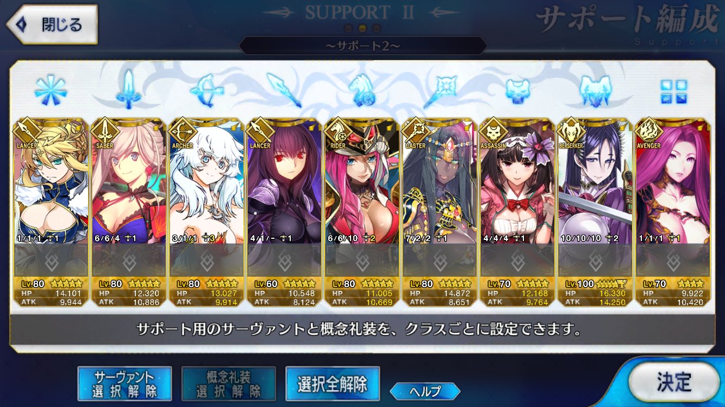The width and height of the screenshot is (725, 407).
Task: Select the Extra class grid icon
Action: [673, 91]
